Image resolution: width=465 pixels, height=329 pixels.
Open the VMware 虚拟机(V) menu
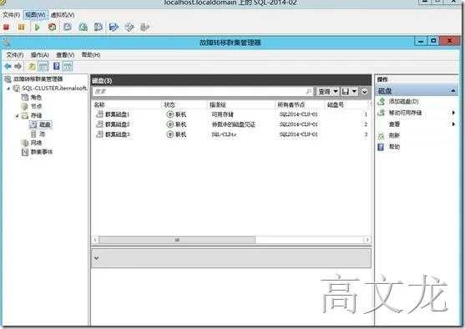[x=63, y=15]
